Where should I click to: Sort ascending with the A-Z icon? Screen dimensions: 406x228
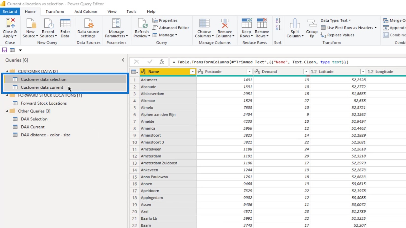click(278, 21)
